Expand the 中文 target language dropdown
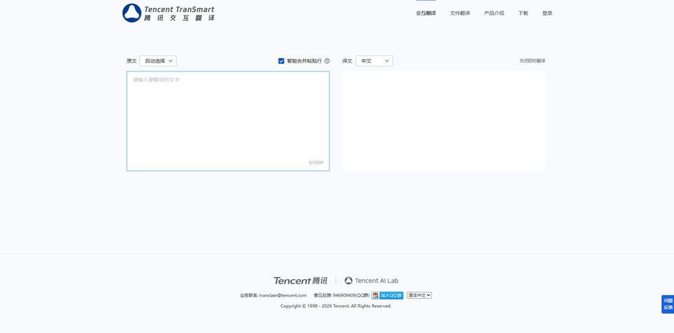This screenshot has width=674, height=333. 374,61
